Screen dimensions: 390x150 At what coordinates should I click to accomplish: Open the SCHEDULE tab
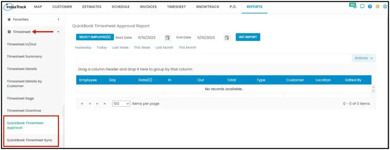[121, 7]
